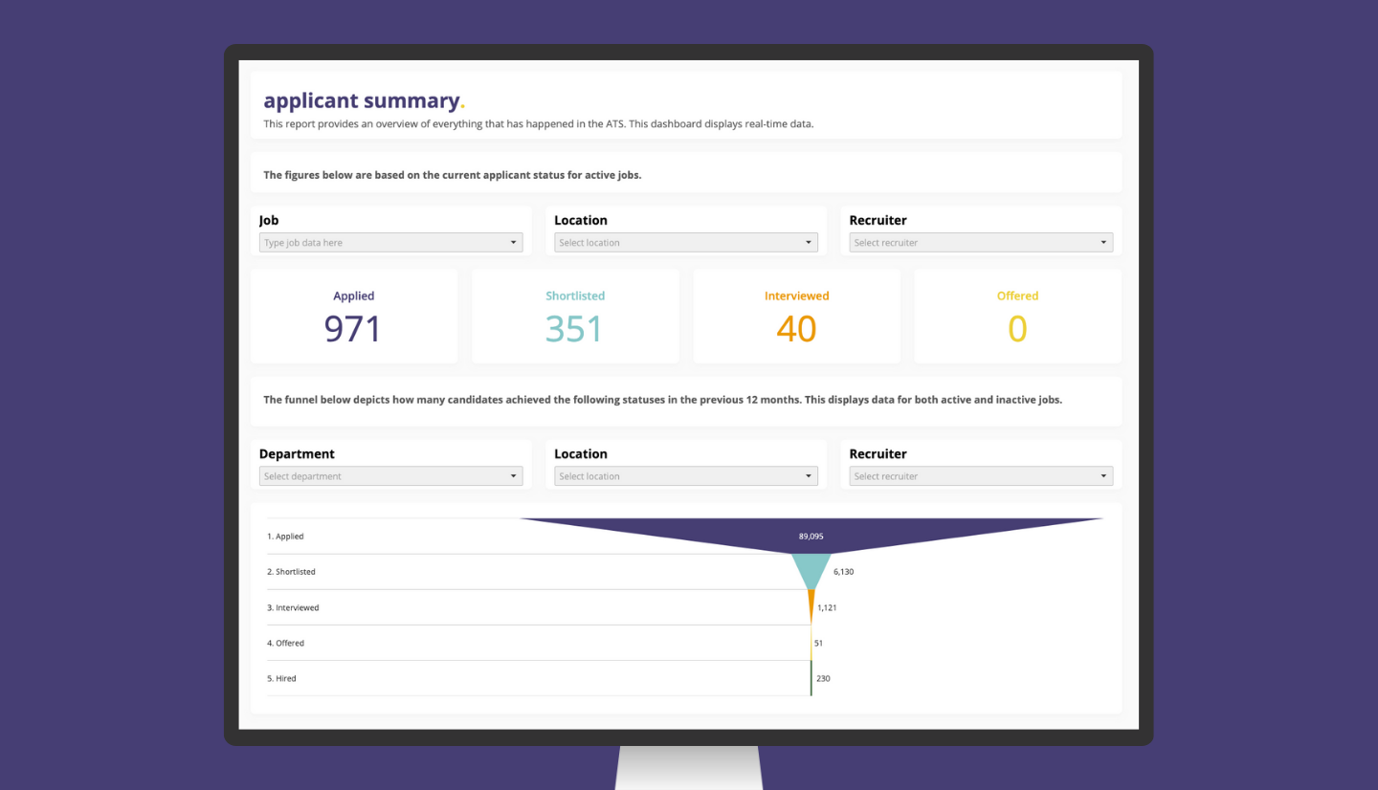Viewport: 1378px width, 790px height.
Task: Click the Shortlisted 351 card
Action: click(575, 317)
